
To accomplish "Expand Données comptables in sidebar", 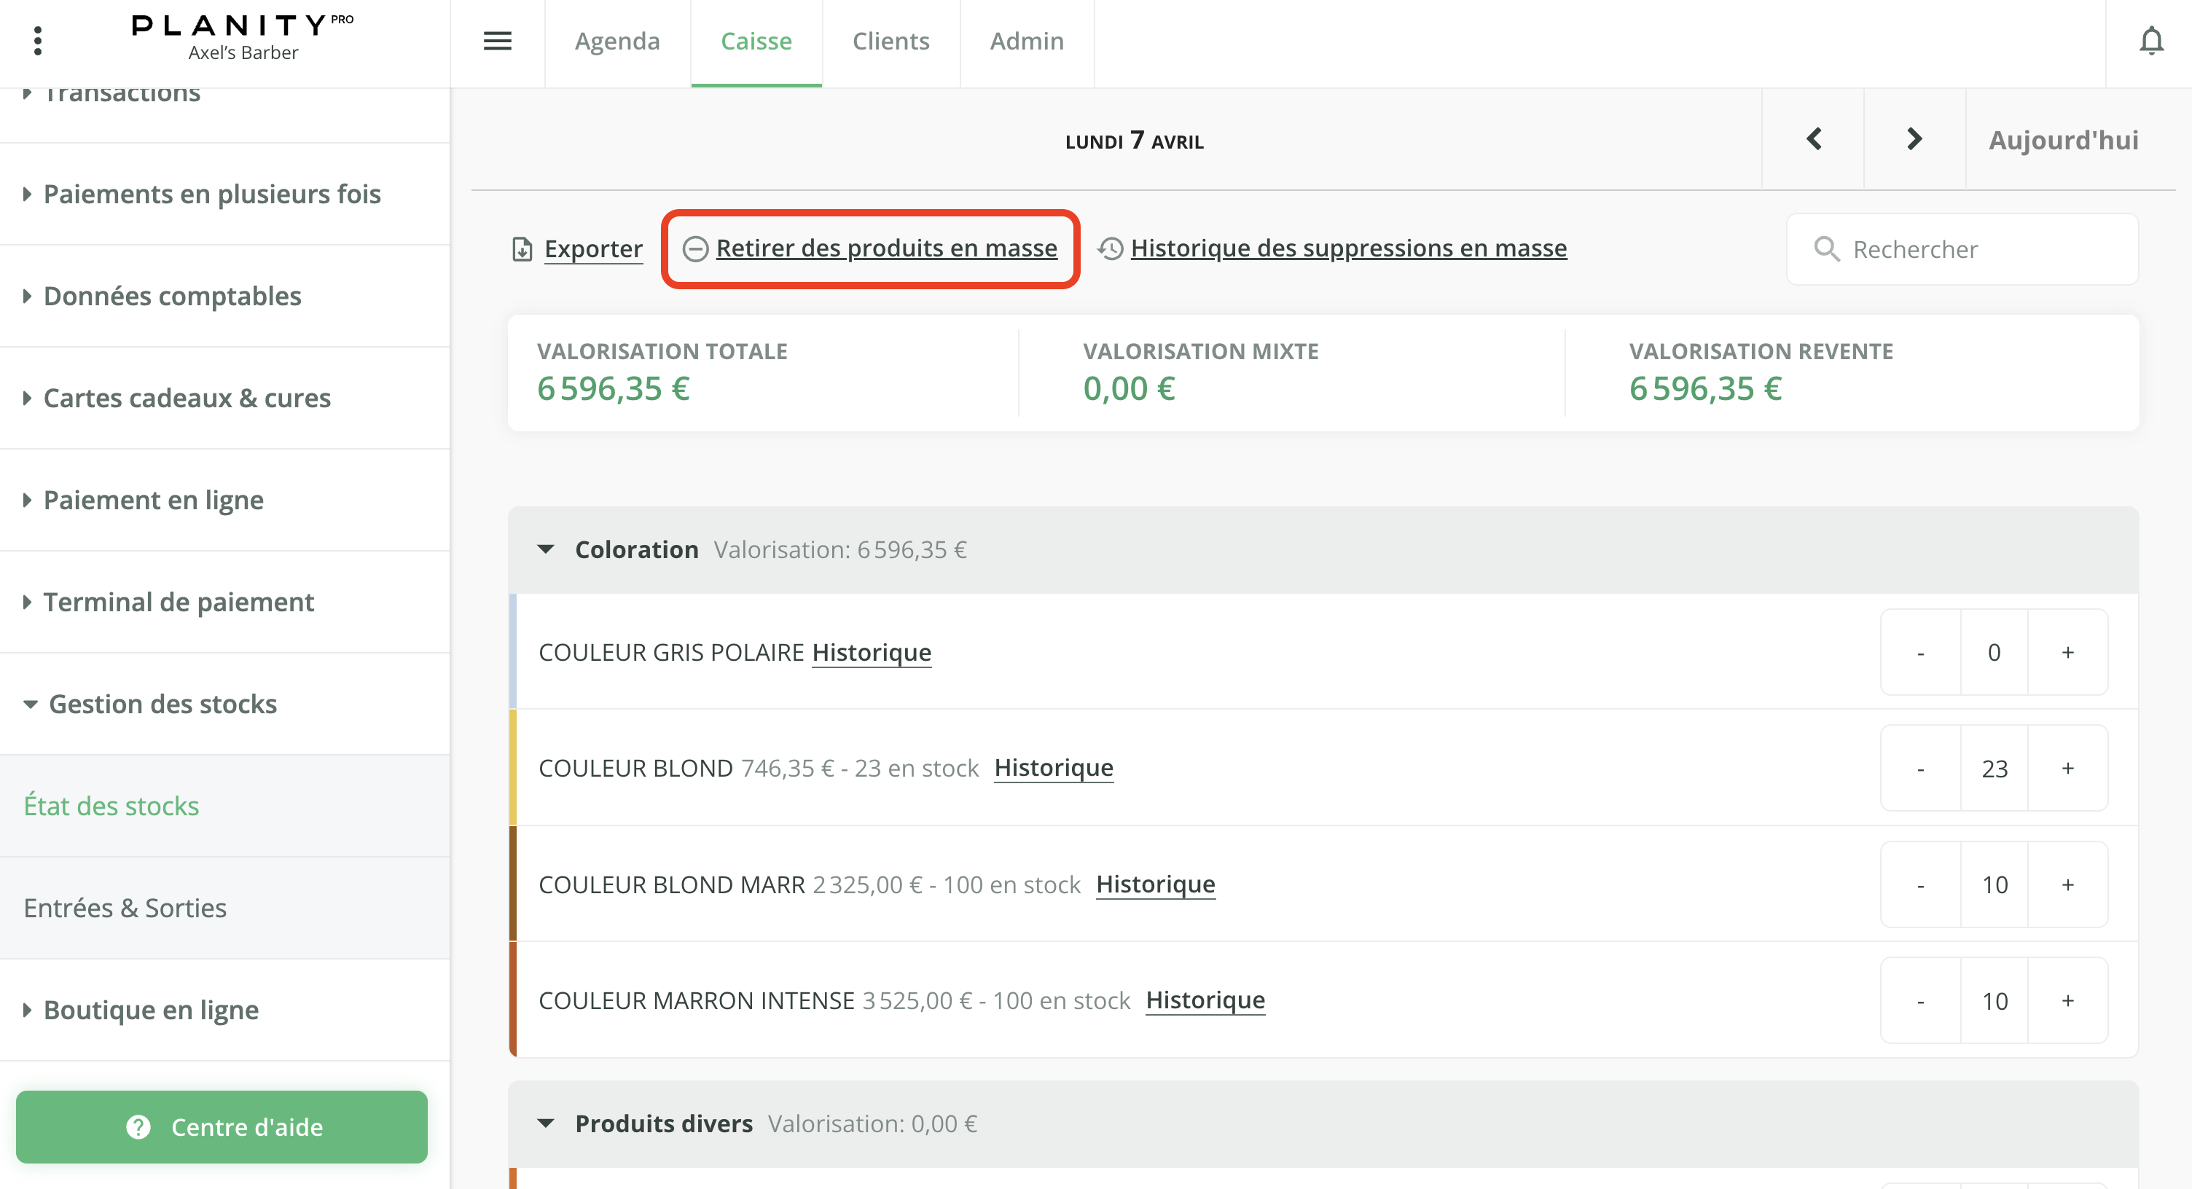I will (172, 296).
